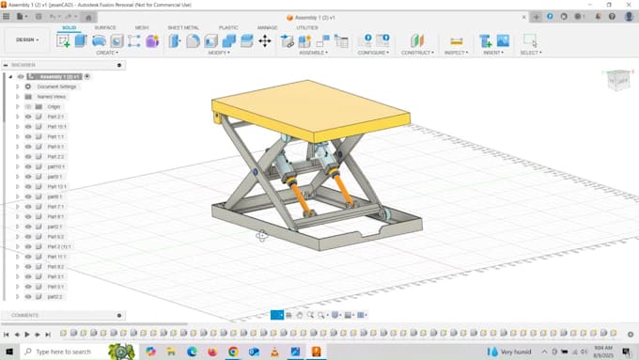The image size is (639, 360).
Task: Select the Shell tool
Action: click(210, 41)
